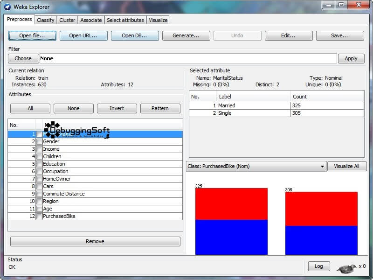Click the Single label in statistics table

pos(225,113)
